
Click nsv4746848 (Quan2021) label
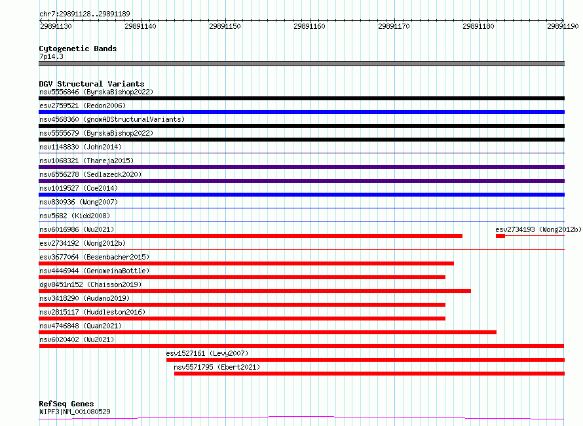coord(81,326)
